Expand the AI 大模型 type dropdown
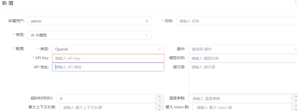Screen dimensions: 297x111 pyautogui.click(x=90, y=35)
